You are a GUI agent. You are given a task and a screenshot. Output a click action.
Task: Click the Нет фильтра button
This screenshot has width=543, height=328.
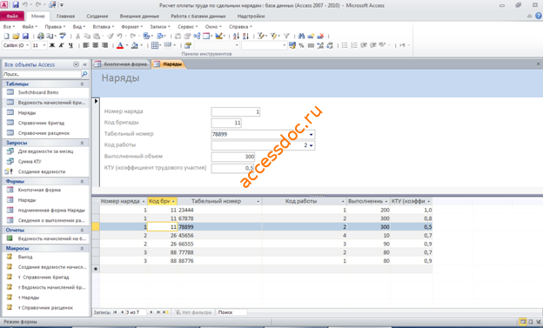click(193, 312)
